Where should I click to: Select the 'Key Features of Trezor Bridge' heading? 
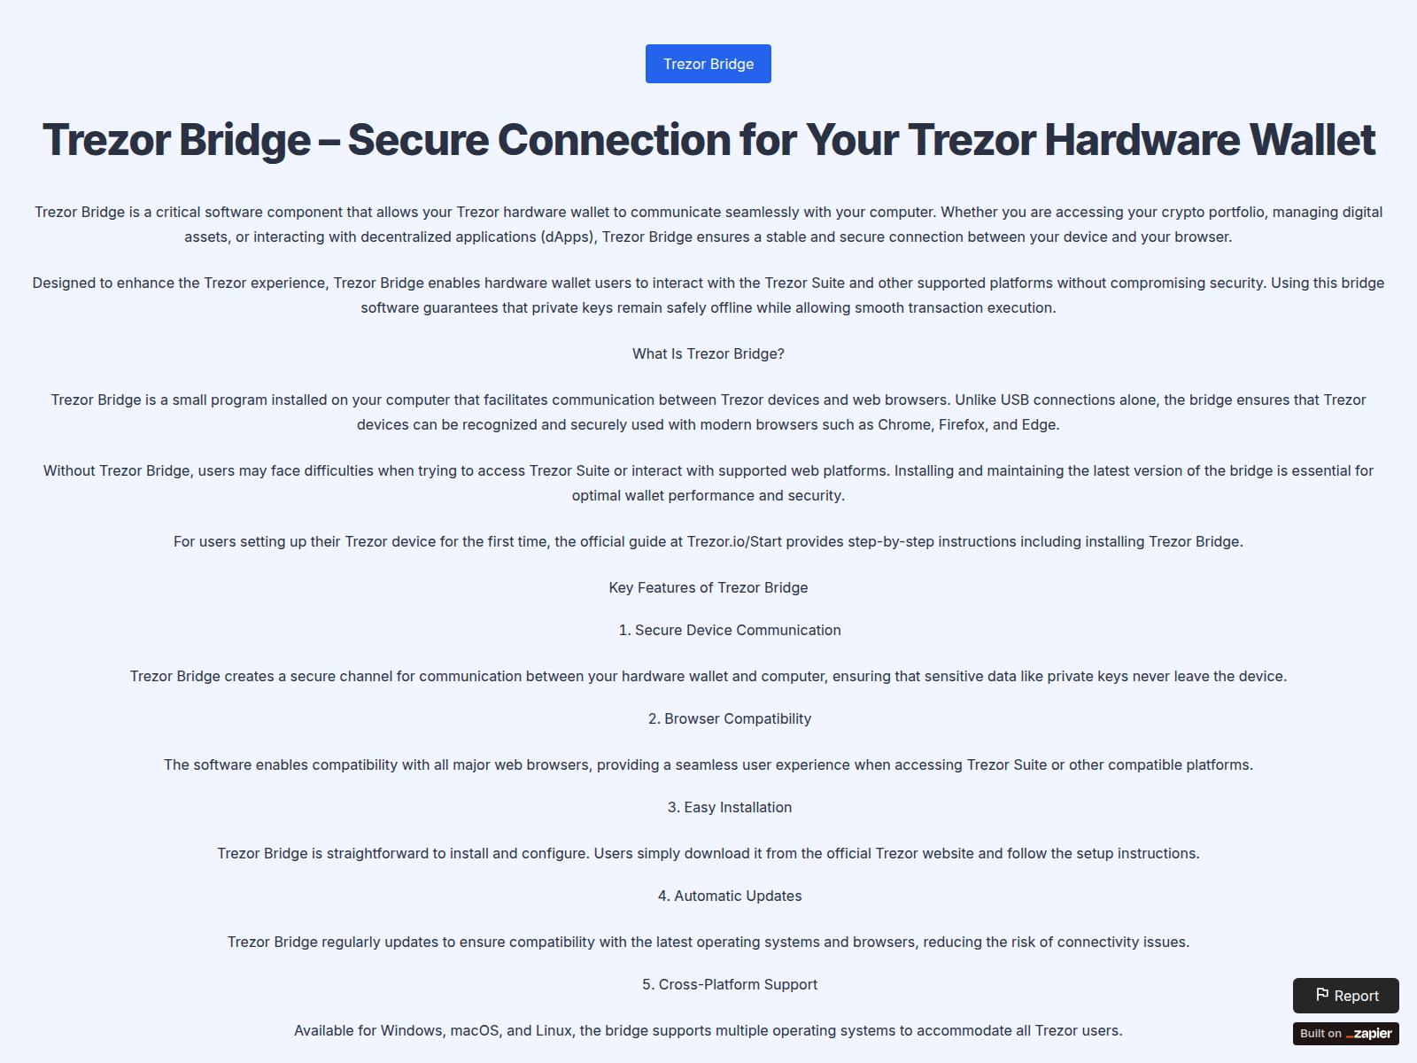pos(708,587)
